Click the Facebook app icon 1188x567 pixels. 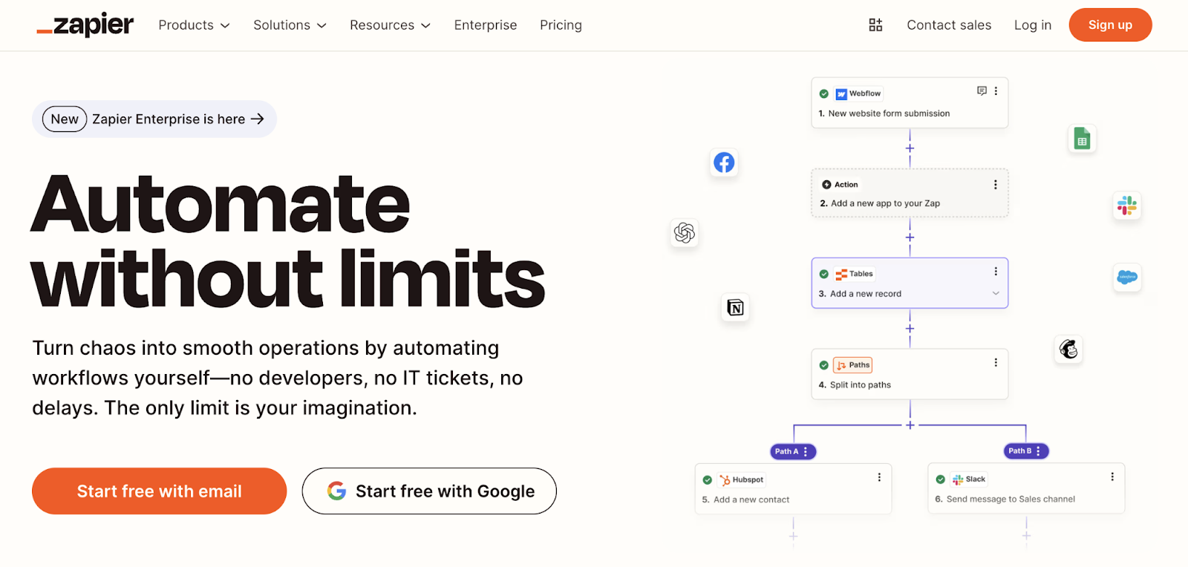point(724,163)
